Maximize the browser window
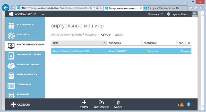206x112 pixels. pos(193,2)
